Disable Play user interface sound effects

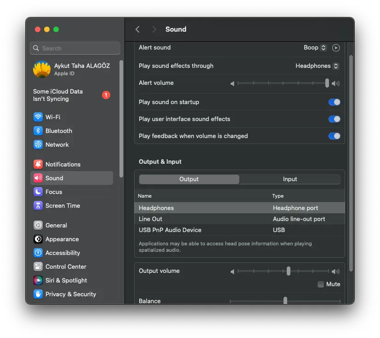(334, 119)
